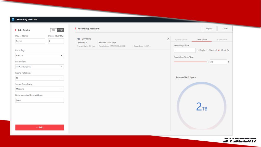Screen dimensions: 261x147
Task: Select the Month(s) radio button
Action: tap(219, 50)
